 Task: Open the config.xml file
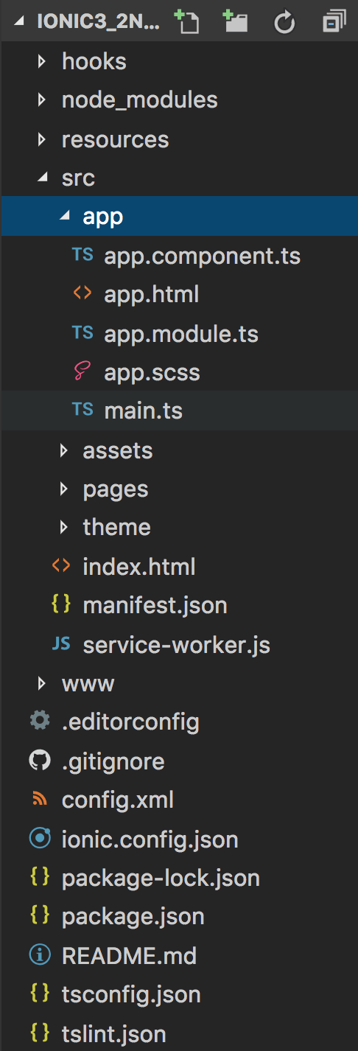pyautogui.click(x=118, y=800)
